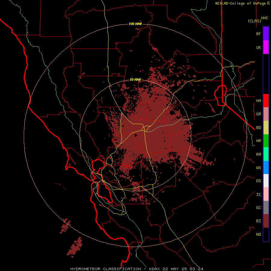Screen dimensions: 271x271
Task: Click the small black hole at radar center
Action: coord(136,135)
